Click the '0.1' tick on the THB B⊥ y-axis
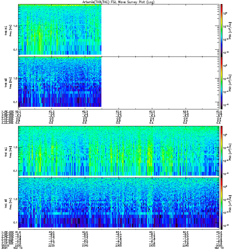 [x=15, y=50]
